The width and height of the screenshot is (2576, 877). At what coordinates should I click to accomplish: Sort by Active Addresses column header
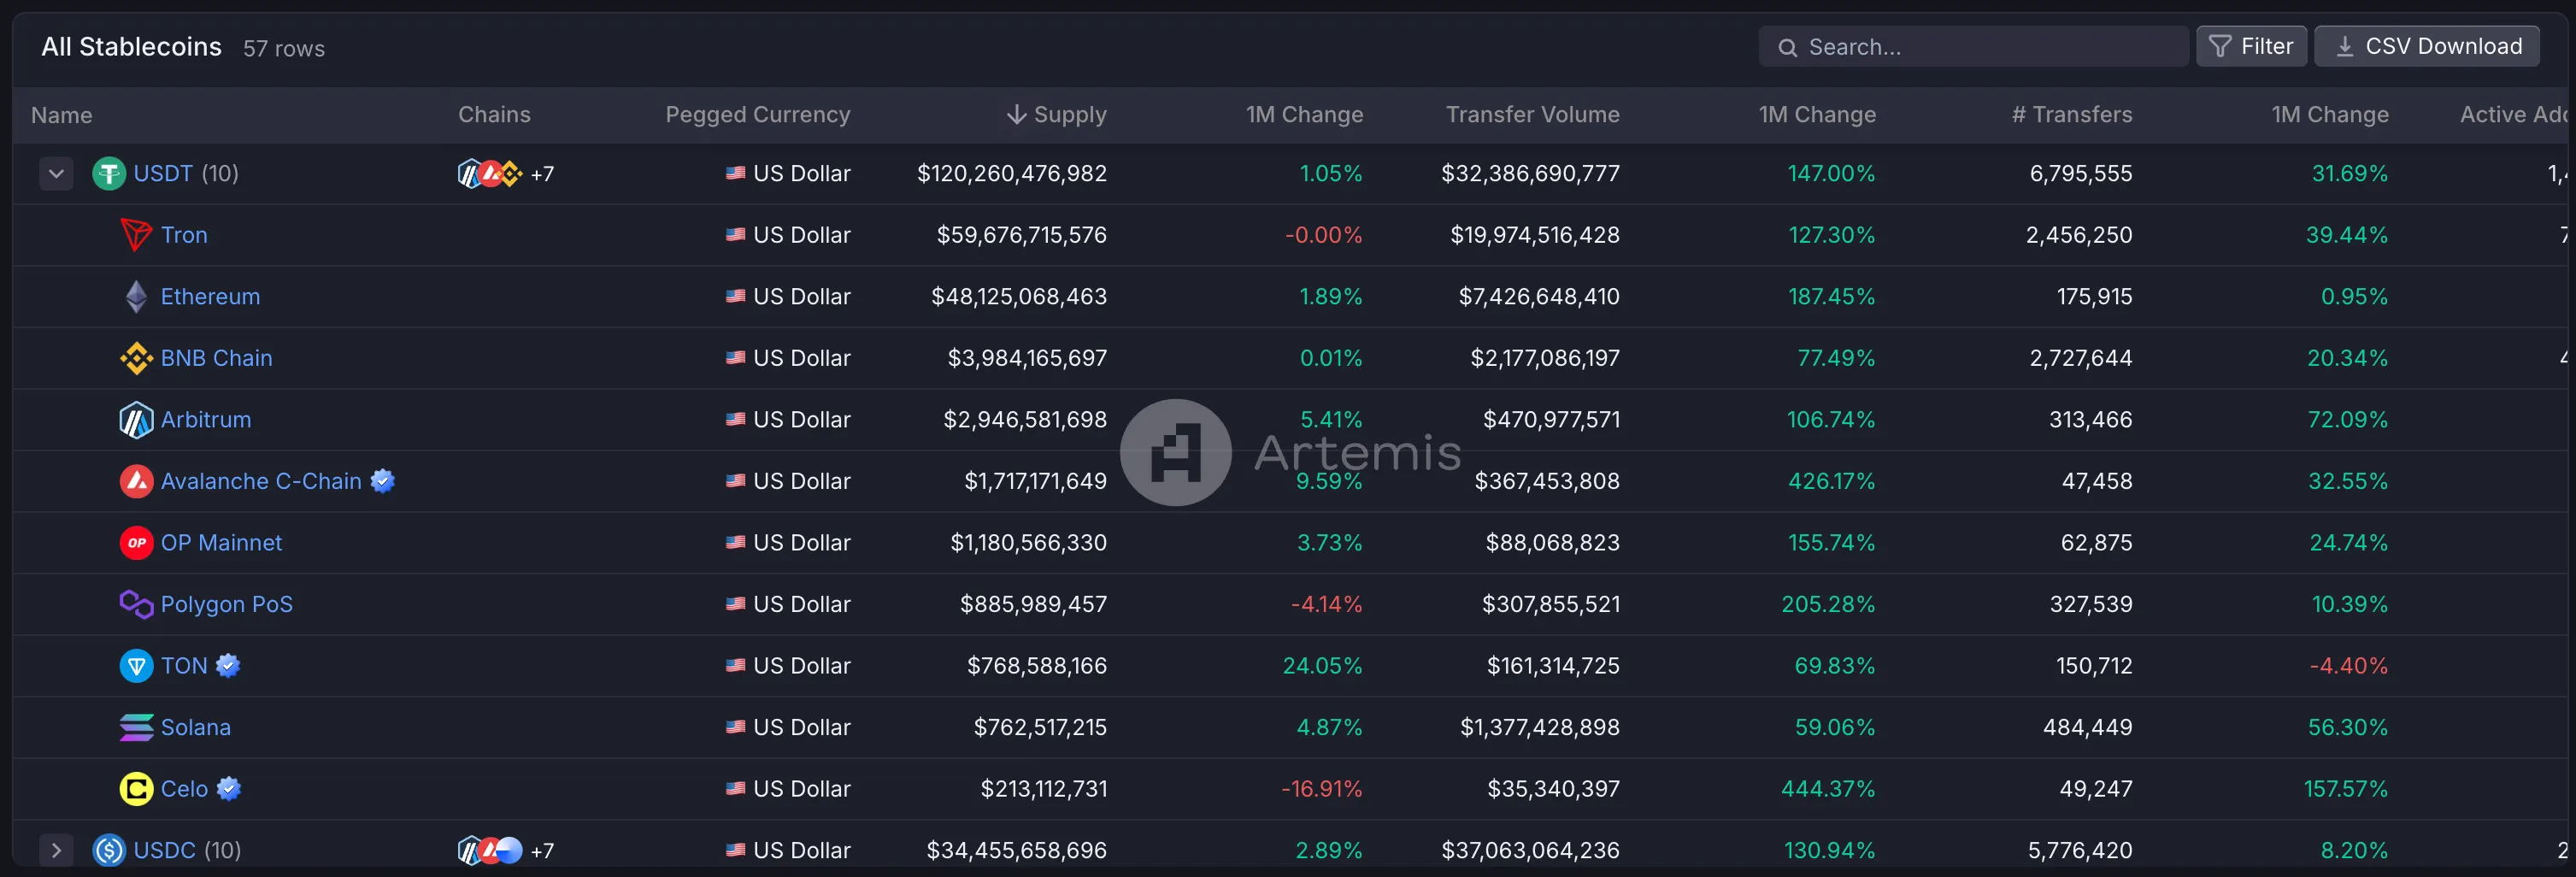[2513, 115]
